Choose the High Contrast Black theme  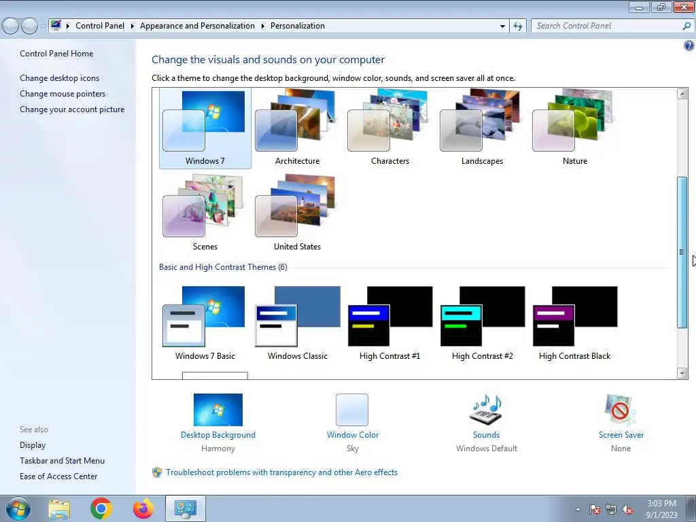(575, 323)
